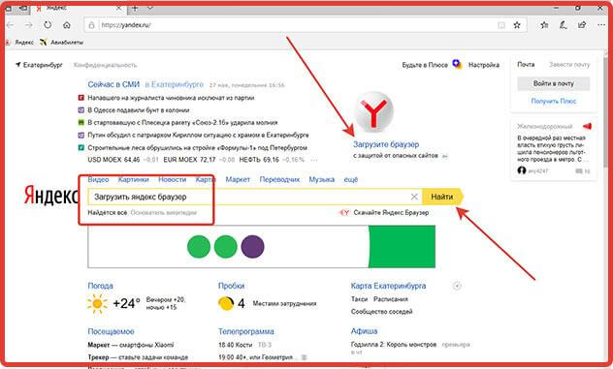Image resolution: width=613 pixels, height=369 pixels.
Task: Open the add notes pen icon
Action: pyautogui.click(x=563, y=25)
